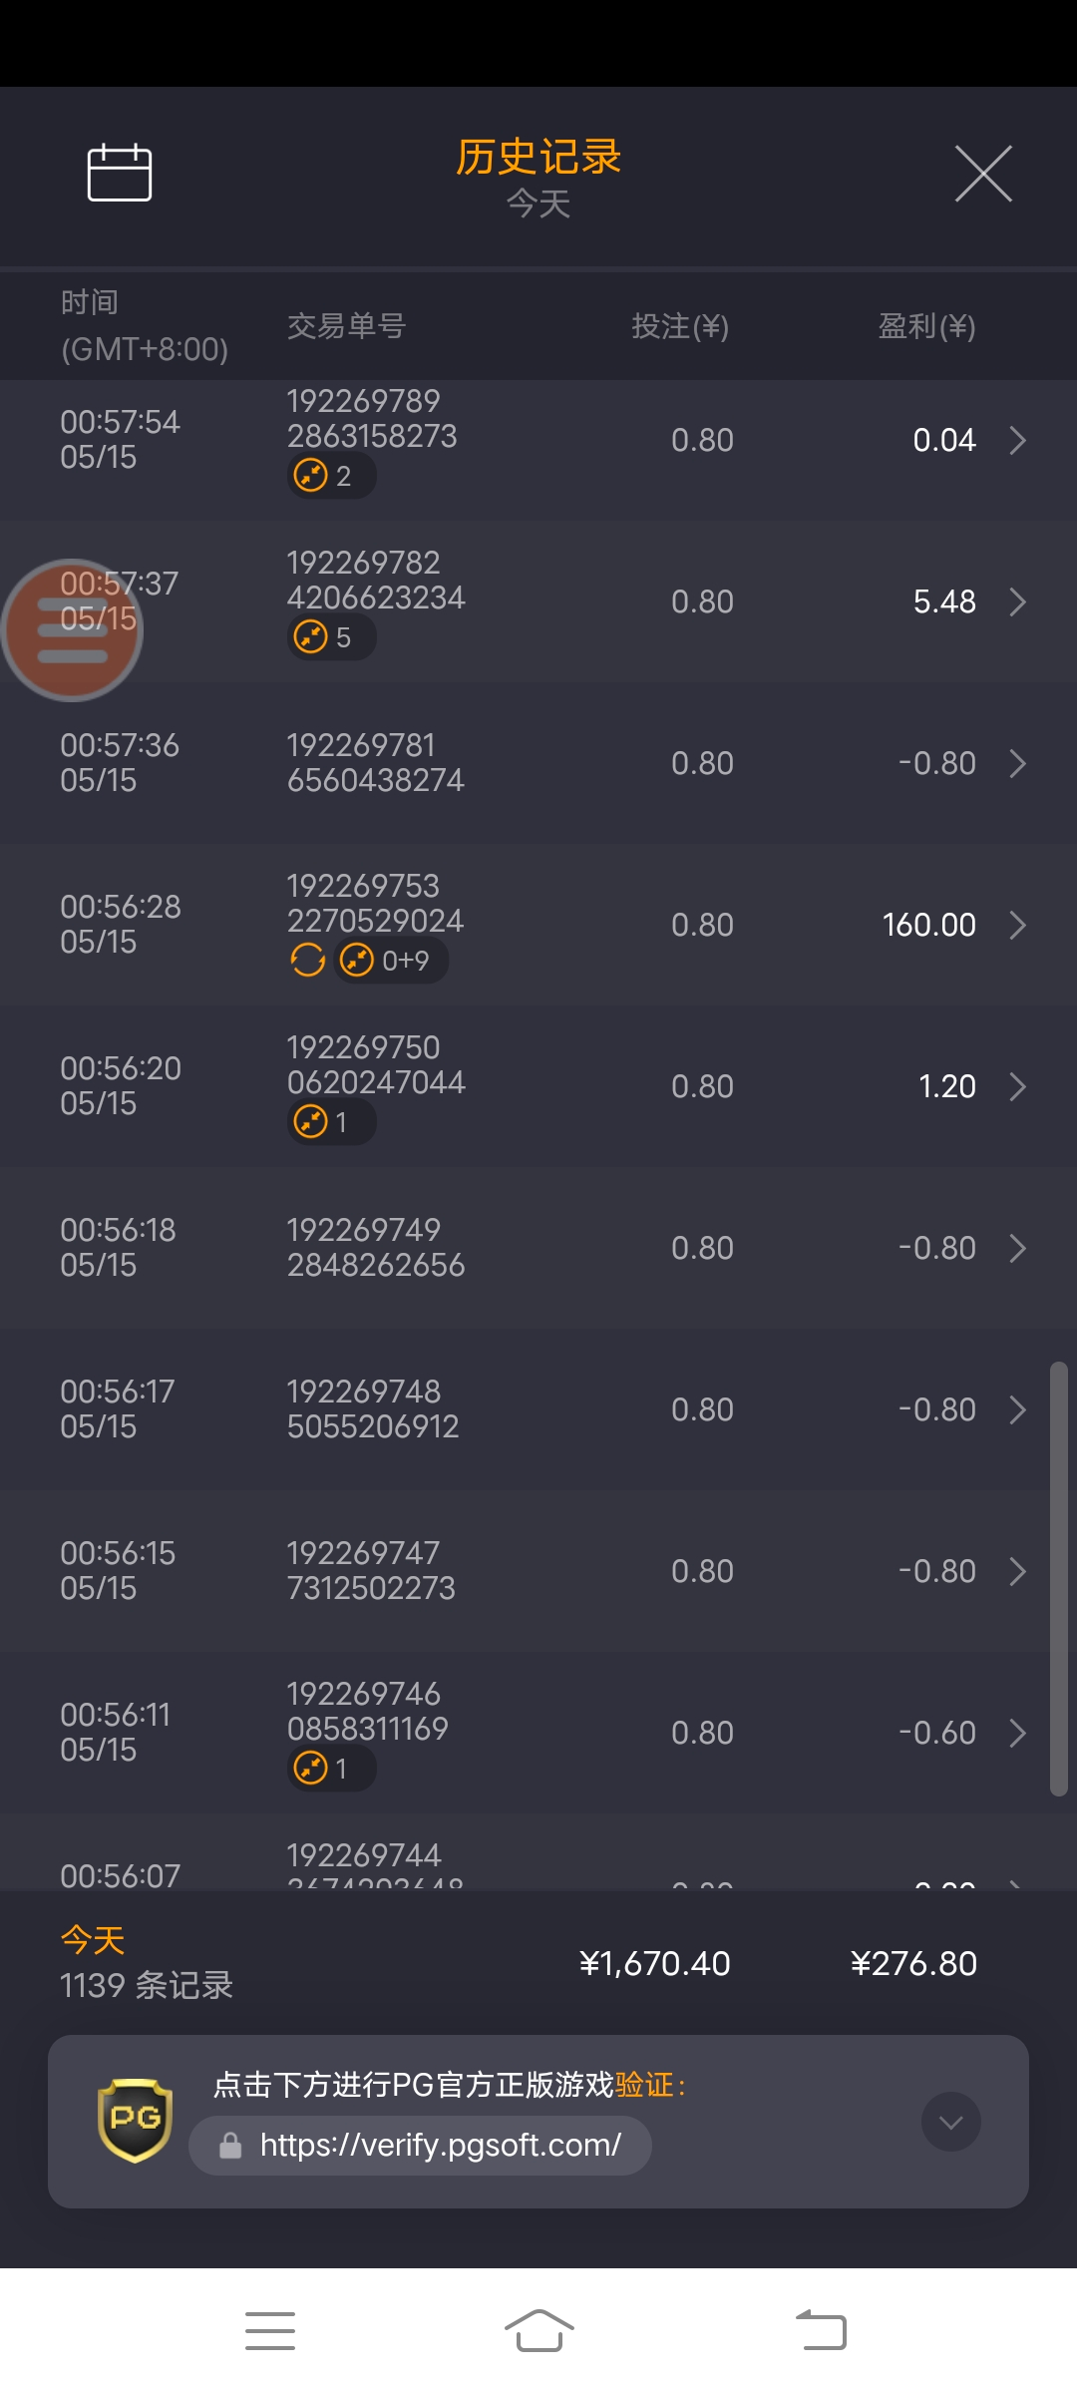Click the orange respin circle icon
The width and height of the screenshot is (1077, 2394).
click(307, 961)
